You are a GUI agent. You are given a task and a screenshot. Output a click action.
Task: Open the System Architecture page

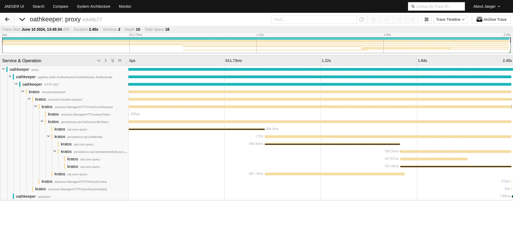pos(94,6)
